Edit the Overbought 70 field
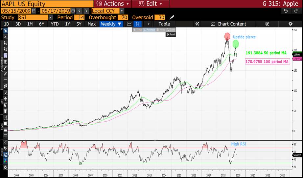The image size is (303, 178). click(123, 18)
